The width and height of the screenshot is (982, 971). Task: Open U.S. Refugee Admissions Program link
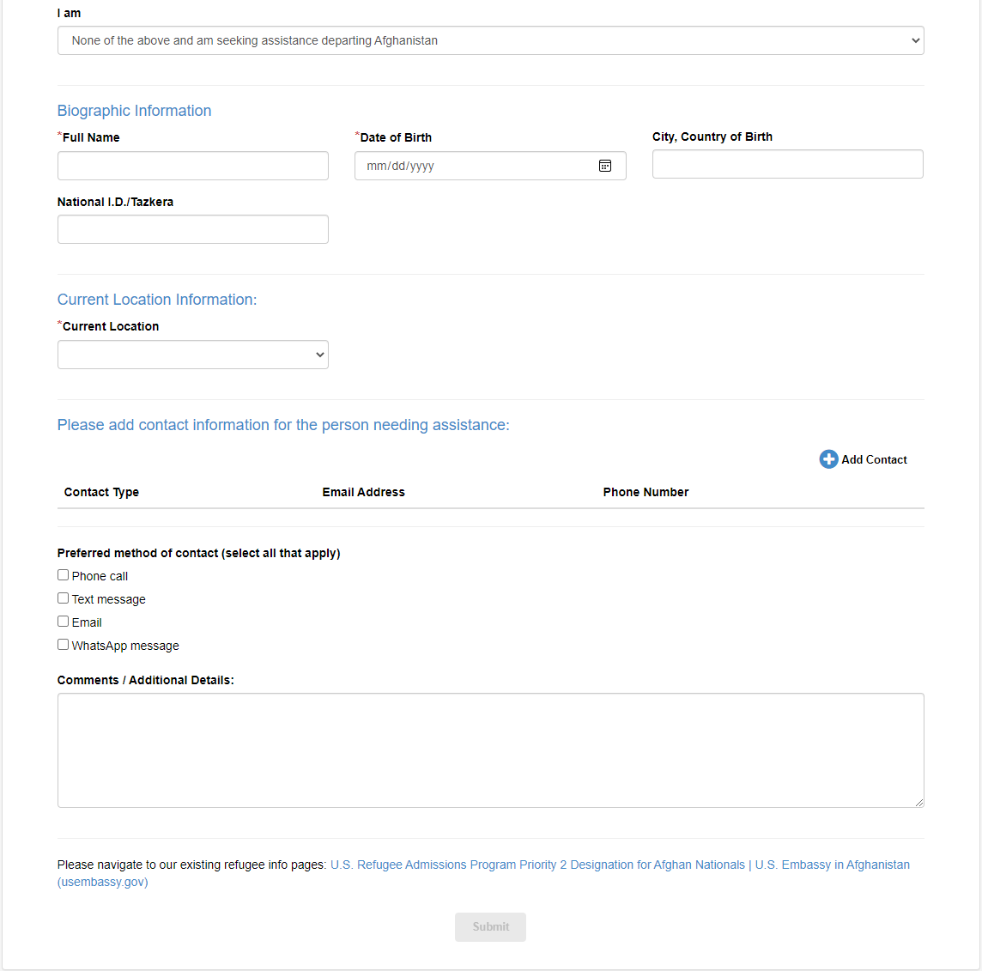pos(537,865)
